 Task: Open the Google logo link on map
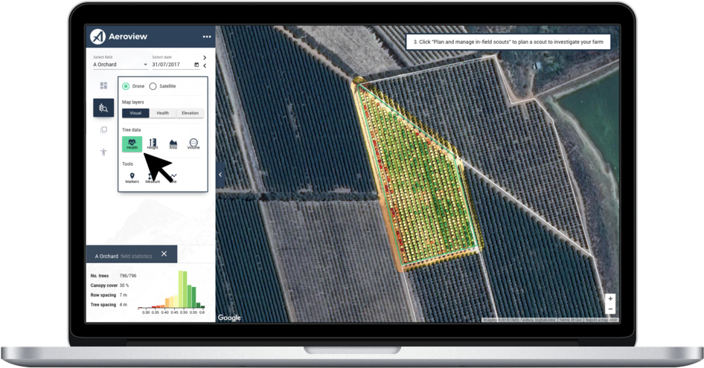(229, 317)
